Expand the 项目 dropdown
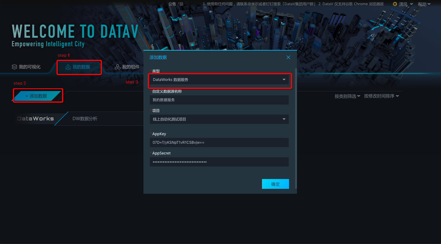This screenshot has width=441, height=244. click(x=219, y=119)
